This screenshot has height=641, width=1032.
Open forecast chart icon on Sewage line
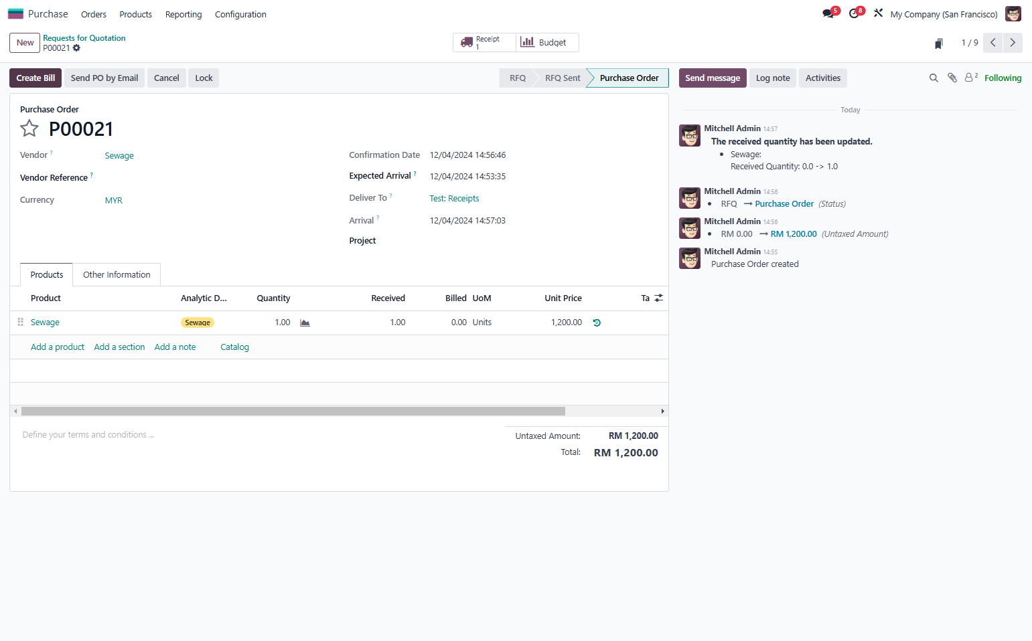click(305, 323)
